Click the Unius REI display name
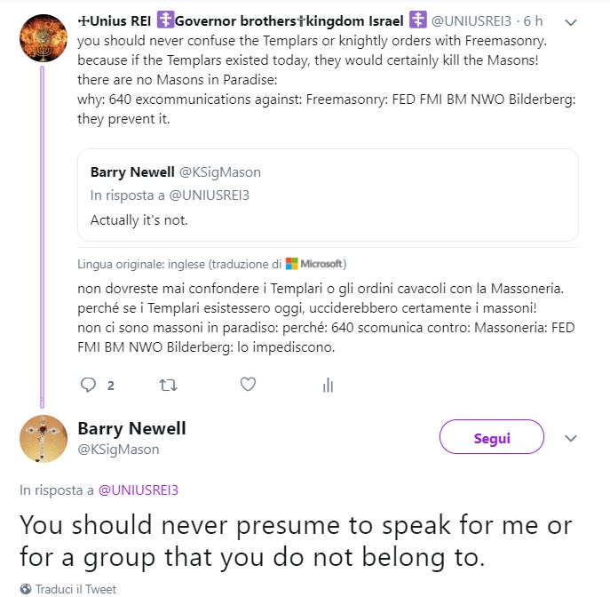The height and width of the screenshot is (597, 610). click(242, 20)
